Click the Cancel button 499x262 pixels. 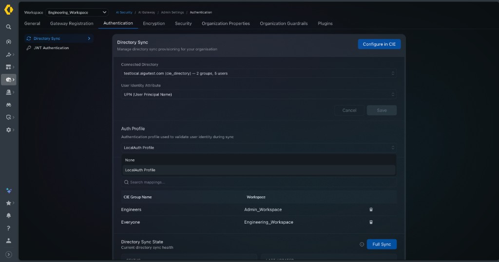[349, 110]
